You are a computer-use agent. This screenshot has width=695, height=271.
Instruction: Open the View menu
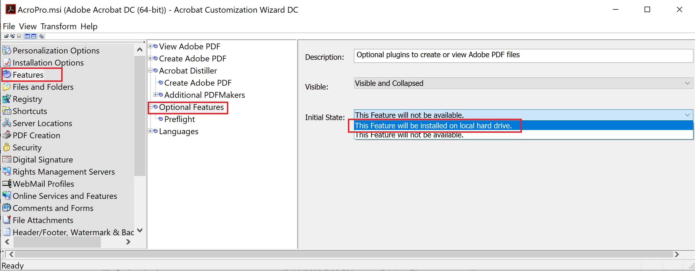28,26
